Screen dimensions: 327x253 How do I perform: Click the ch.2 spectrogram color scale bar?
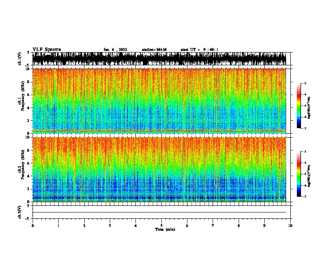[299, 174]
